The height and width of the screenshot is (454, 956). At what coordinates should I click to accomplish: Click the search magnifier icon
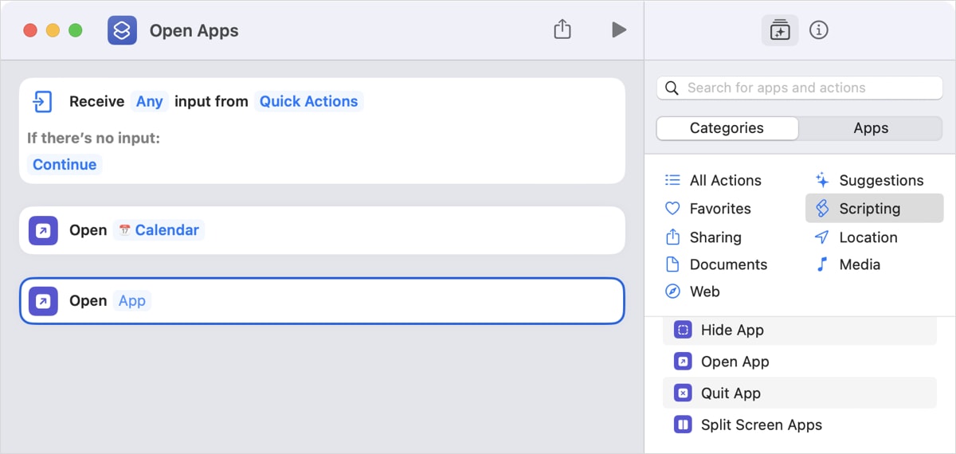pos(672,88)
